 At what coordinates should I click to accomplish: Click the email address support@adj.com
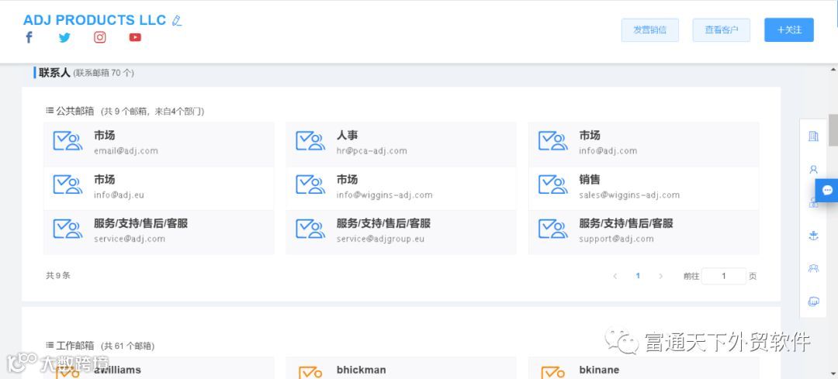pyautogui.click(x=616, y=239)
